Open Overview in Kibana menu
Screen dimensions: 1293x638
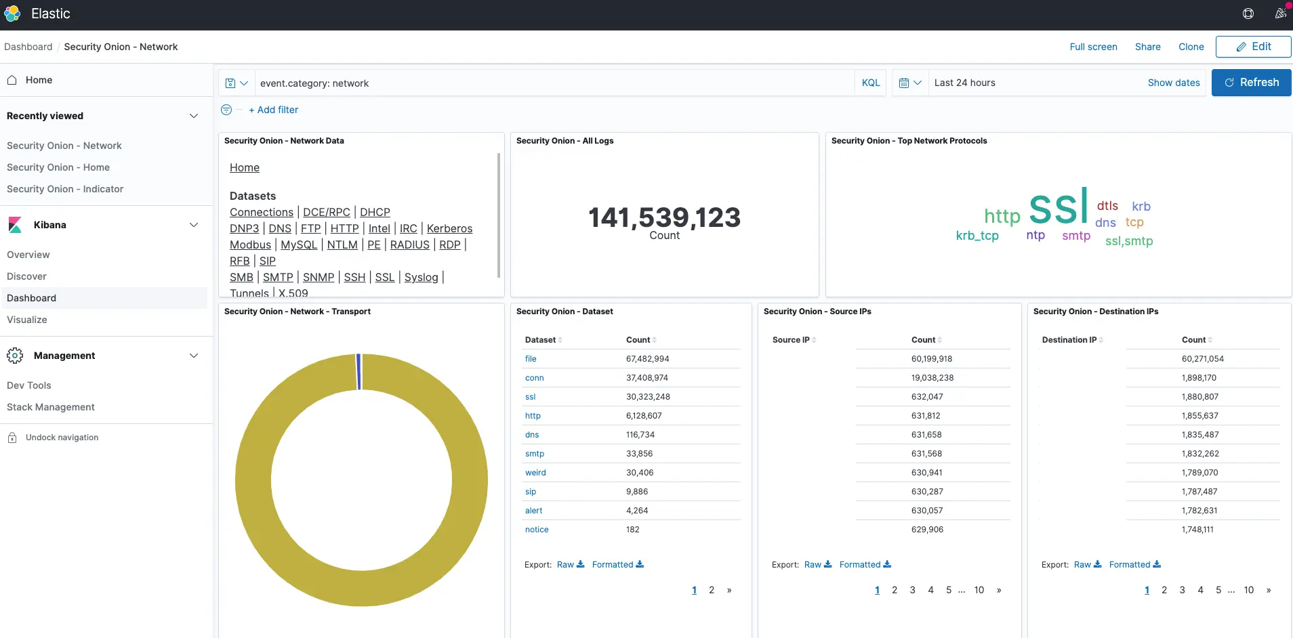pyautogui.click(x=28, y=255)
